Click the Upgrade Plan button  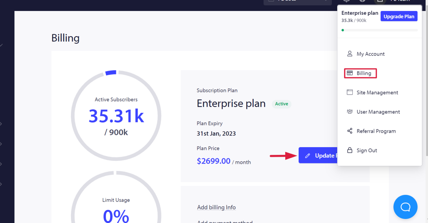(x=399, y=17)
